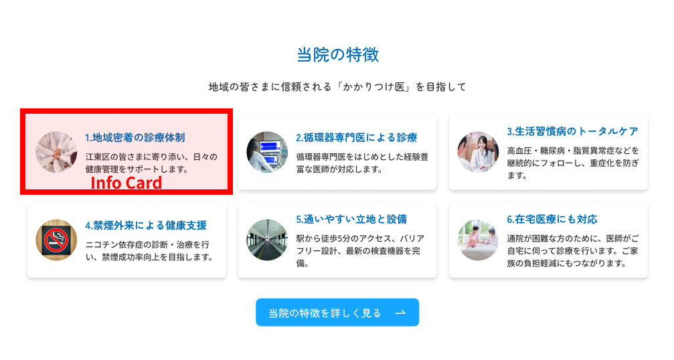
Task: Click the home care circular photo
Action: tap(478, 240)
